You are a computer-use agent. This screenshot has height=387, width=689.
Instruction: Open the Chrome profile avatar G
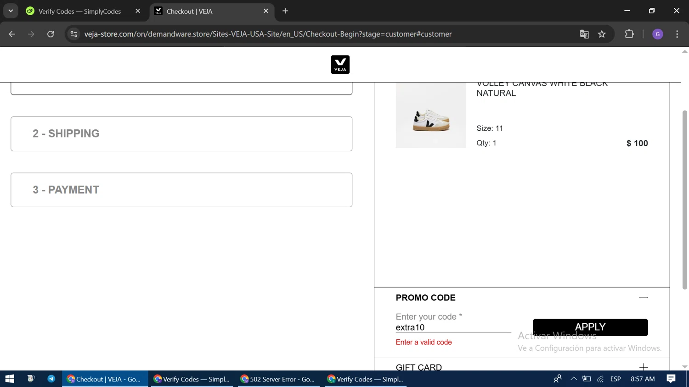pyautogui.click(x=658, y=34)
